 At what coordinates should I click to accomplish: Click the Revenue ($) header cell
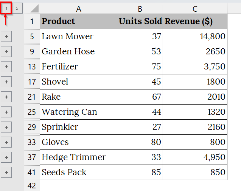click(195, 22)
